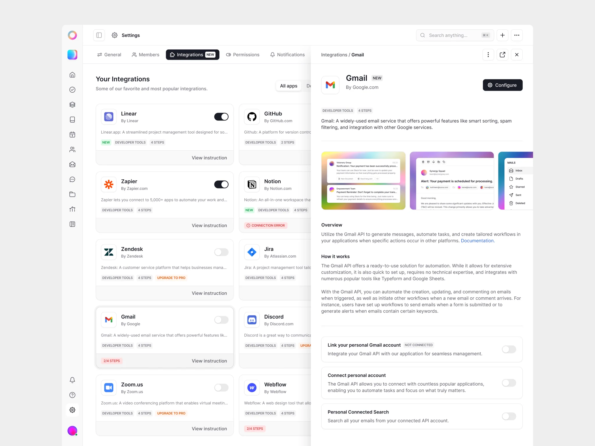The image size is (595, 446).
Task: Open the calendar icon in sidebar
Action: tap(72, 135)
